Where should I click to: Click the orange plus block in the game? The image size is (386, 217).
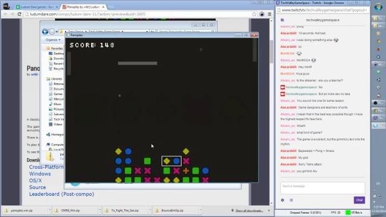point(186,171)
